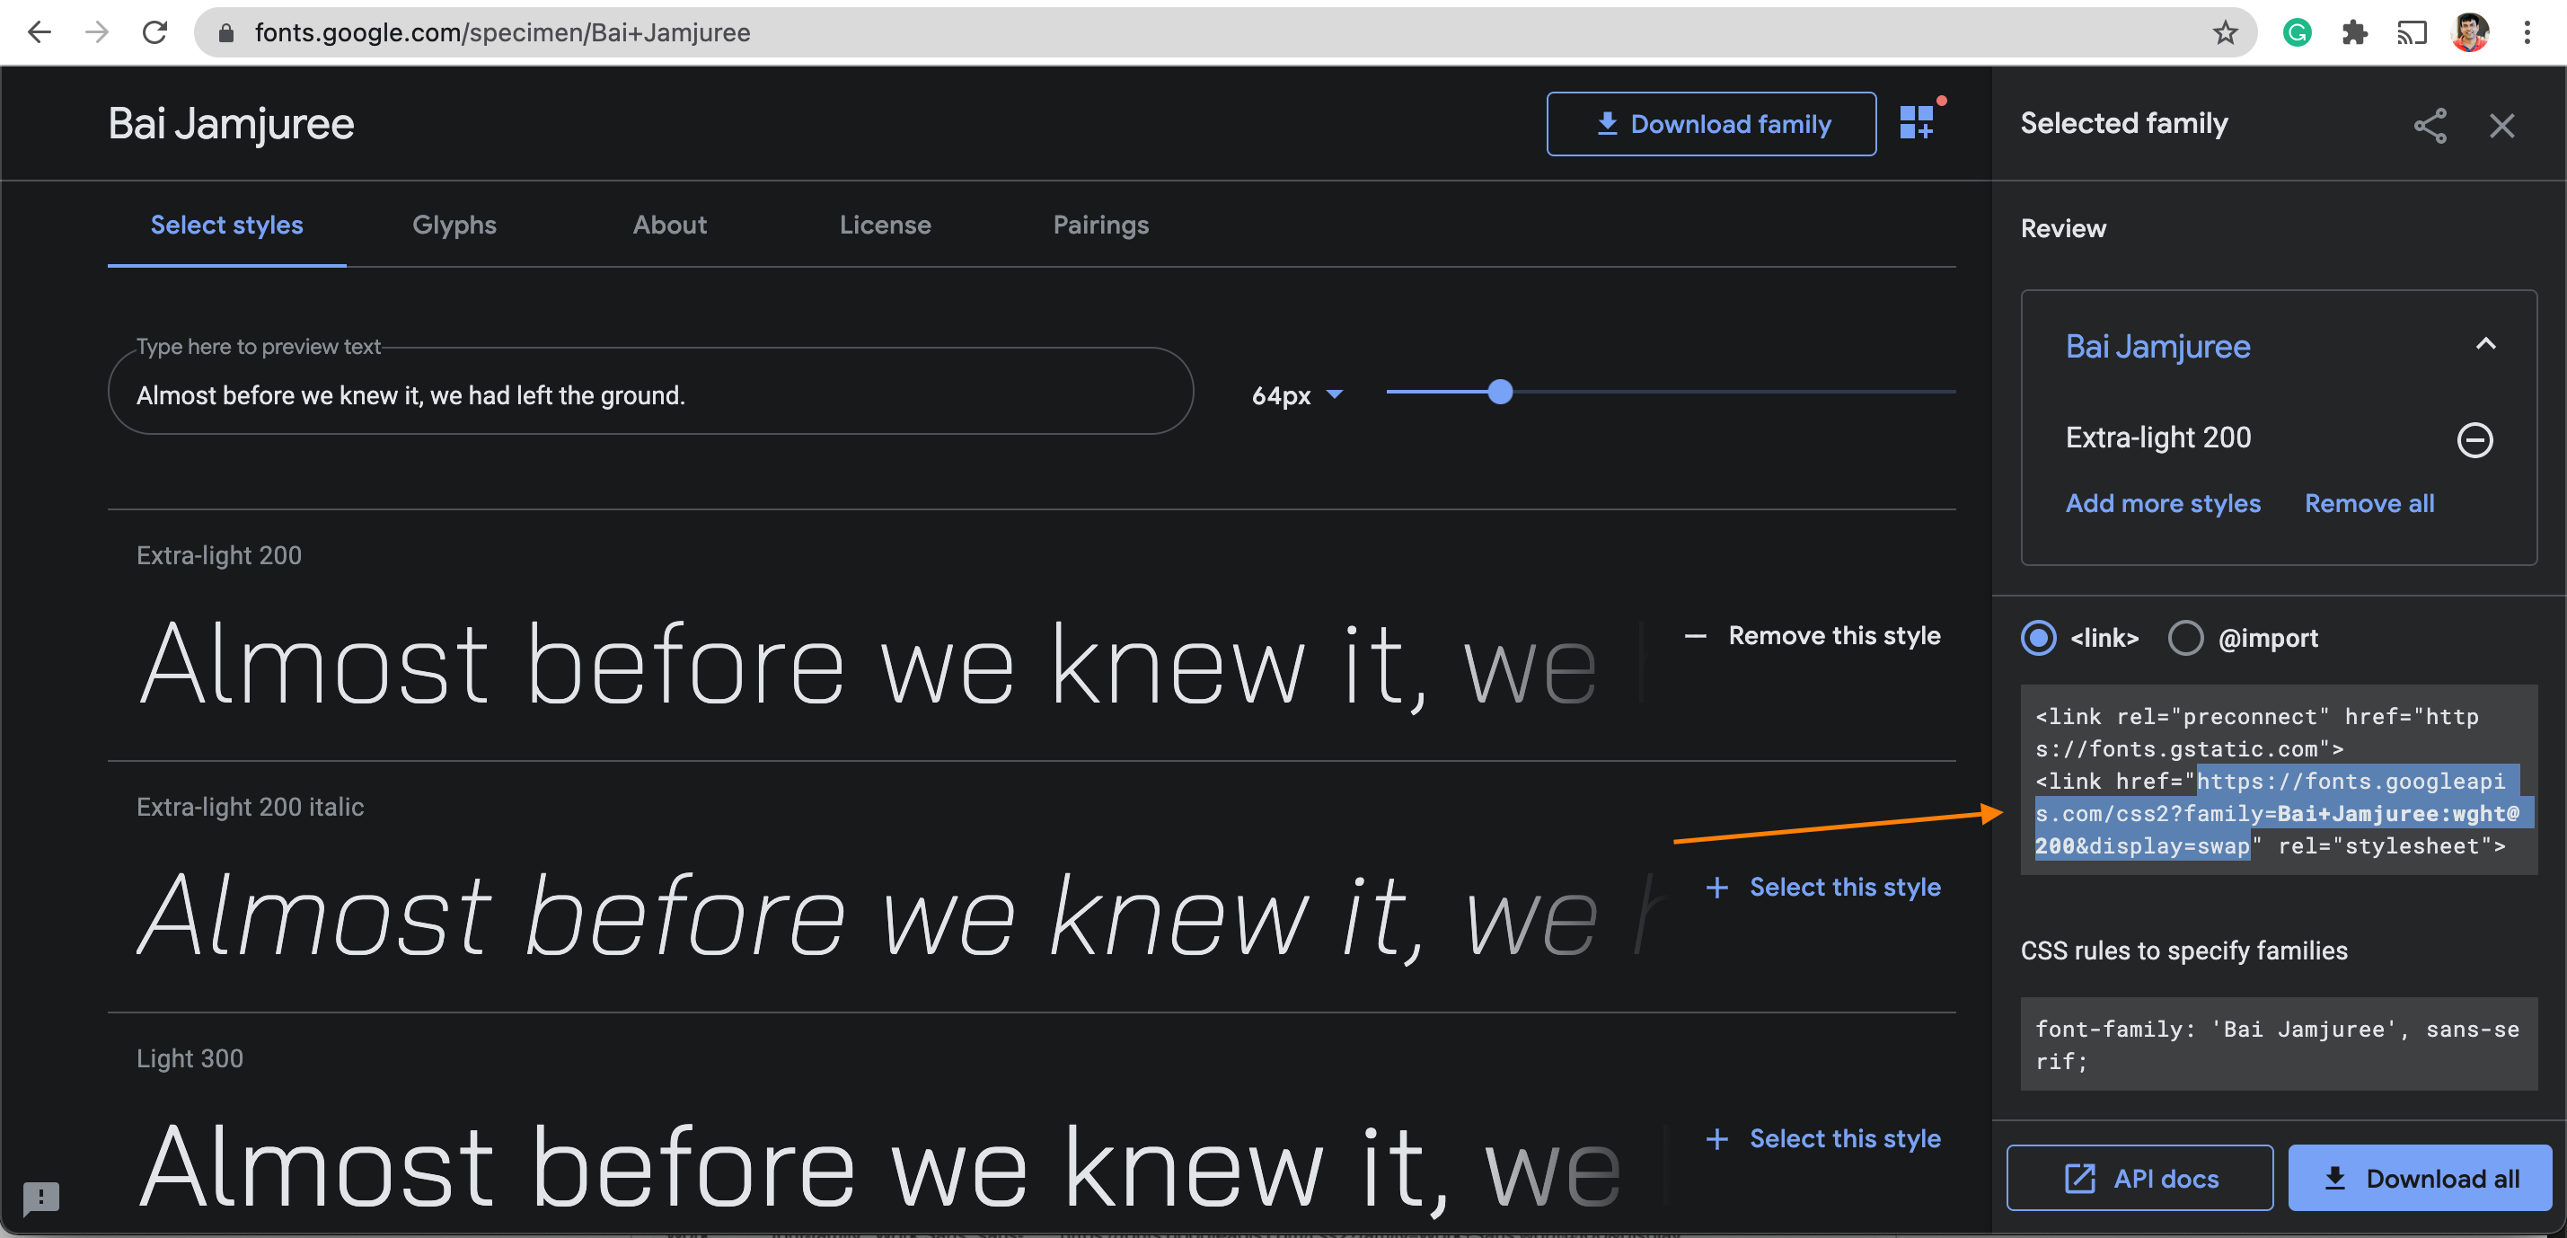Select the @import radio button

[2185, 638]
